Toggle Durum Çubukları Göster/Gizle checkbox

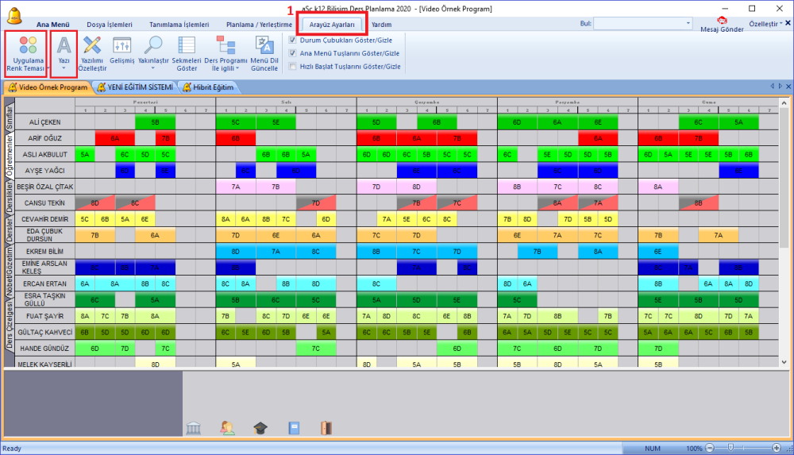[292, 40]
